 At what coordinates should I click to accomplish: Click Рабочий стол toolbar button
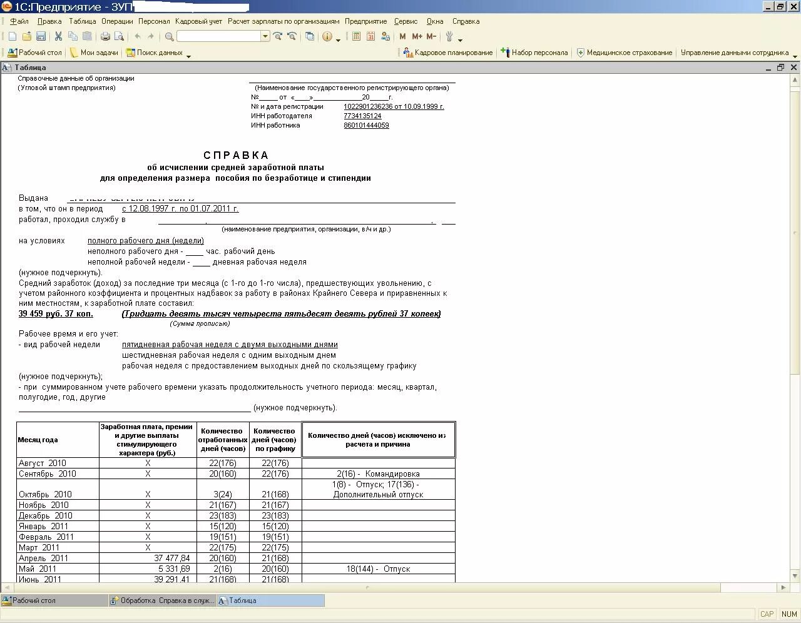[x=35, y=53]
